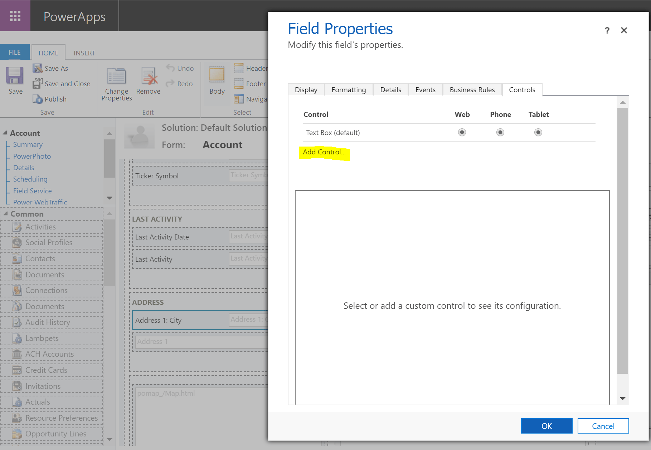Viewport: 651px width, 450px height.
Task: Open the Business Rules tab
Action: click(x=472, y=90)
